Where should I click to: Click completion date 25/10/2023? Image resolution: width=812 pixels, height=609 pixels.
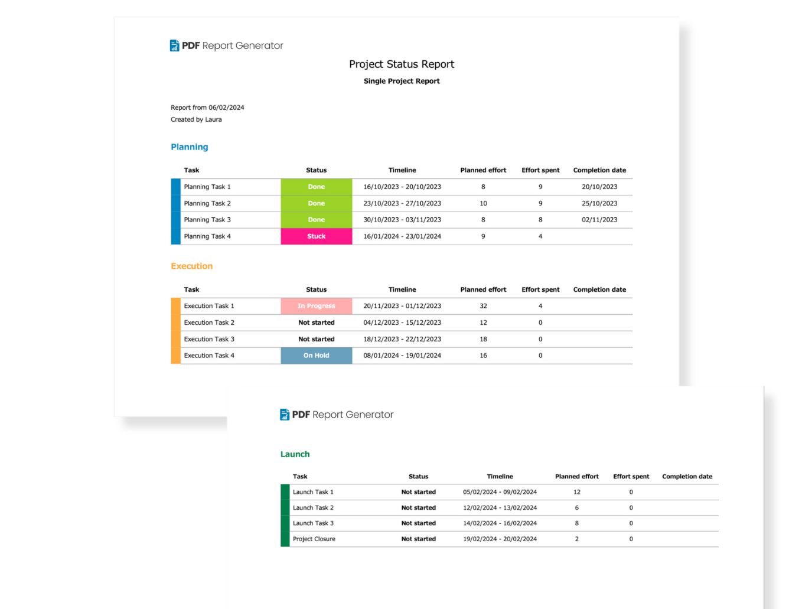[599, 203]
